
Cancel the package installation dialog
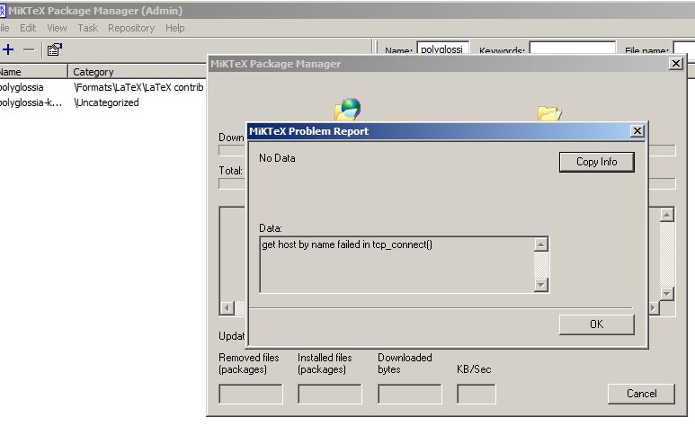[x=641, y=394]
